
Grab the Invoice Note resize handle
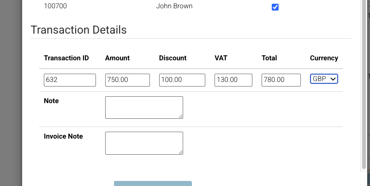181,152
